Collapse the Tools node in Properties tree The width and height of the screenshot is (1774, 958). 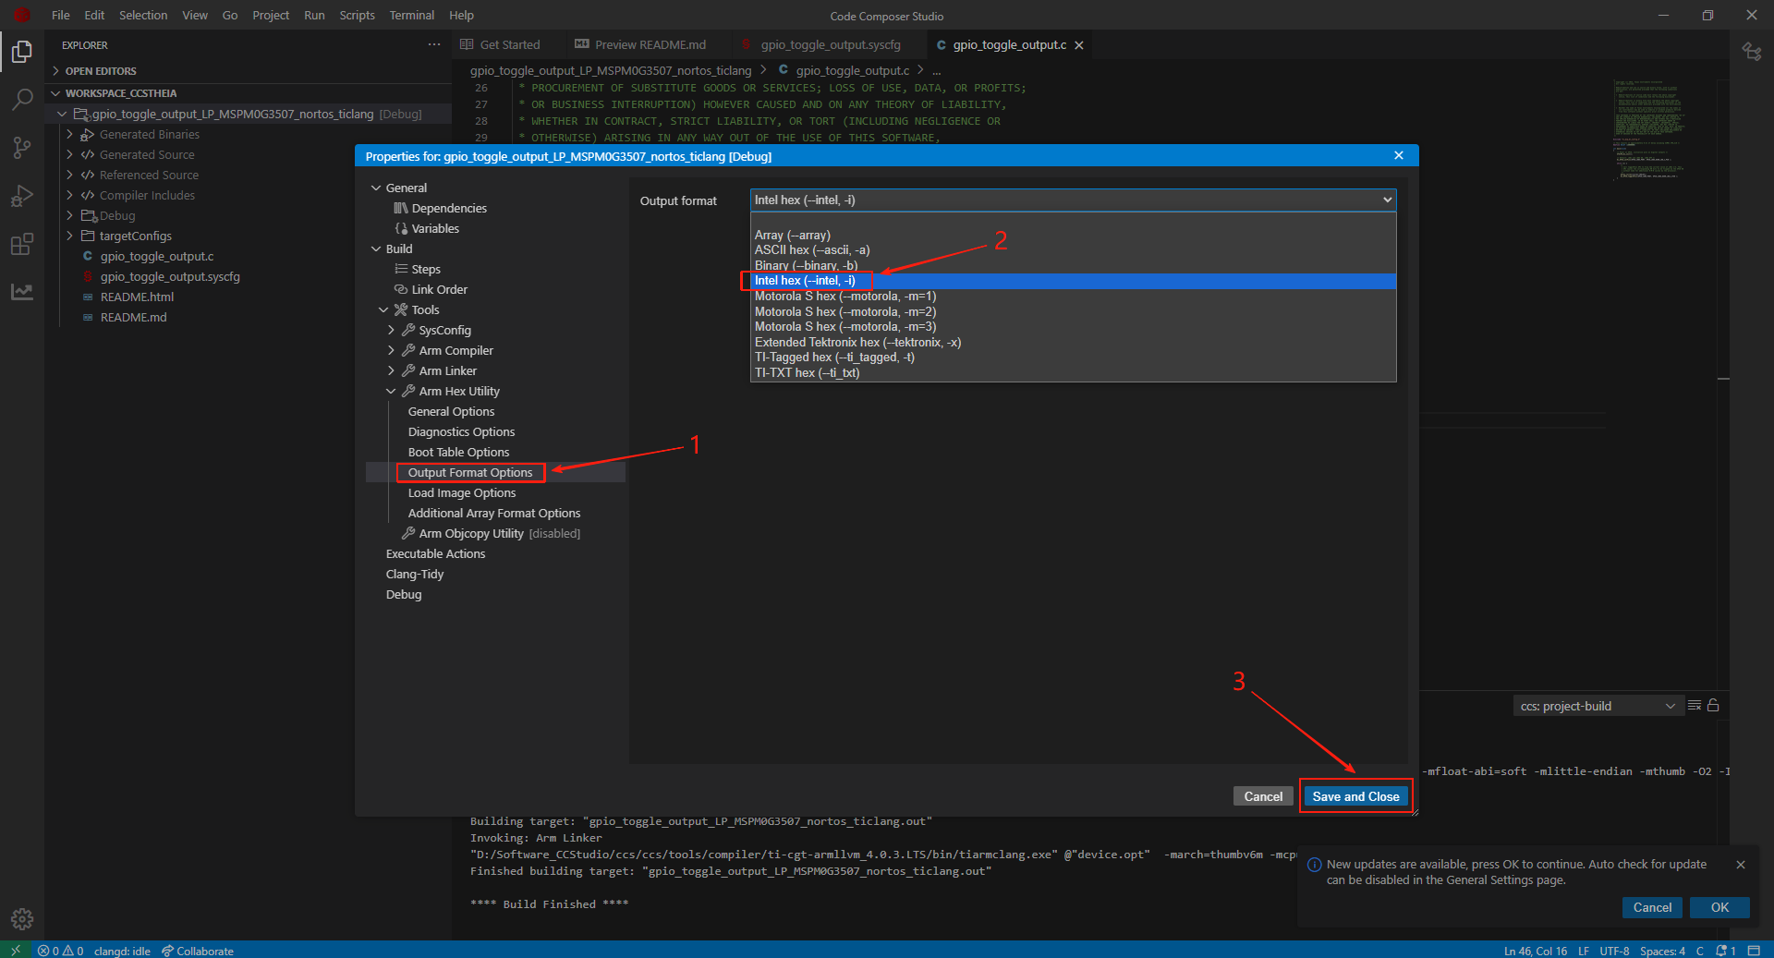click(383, 309)
